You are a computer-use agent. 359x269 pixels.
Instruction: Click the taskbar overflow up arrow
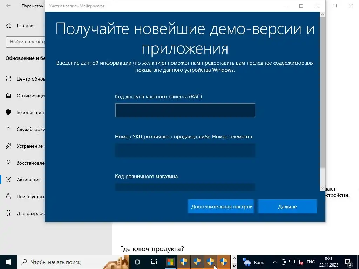click(x=234, y=258)
